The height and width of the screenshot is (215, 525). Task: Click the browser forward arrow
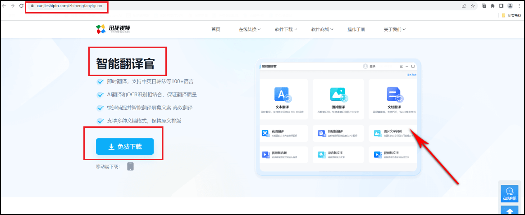tap(13, 6)
